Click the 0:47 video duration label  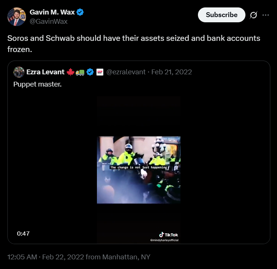coord(23,233)
